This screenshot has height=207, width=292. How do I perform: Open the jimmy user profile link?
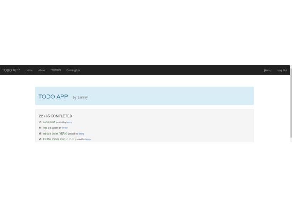coord(268,70)
